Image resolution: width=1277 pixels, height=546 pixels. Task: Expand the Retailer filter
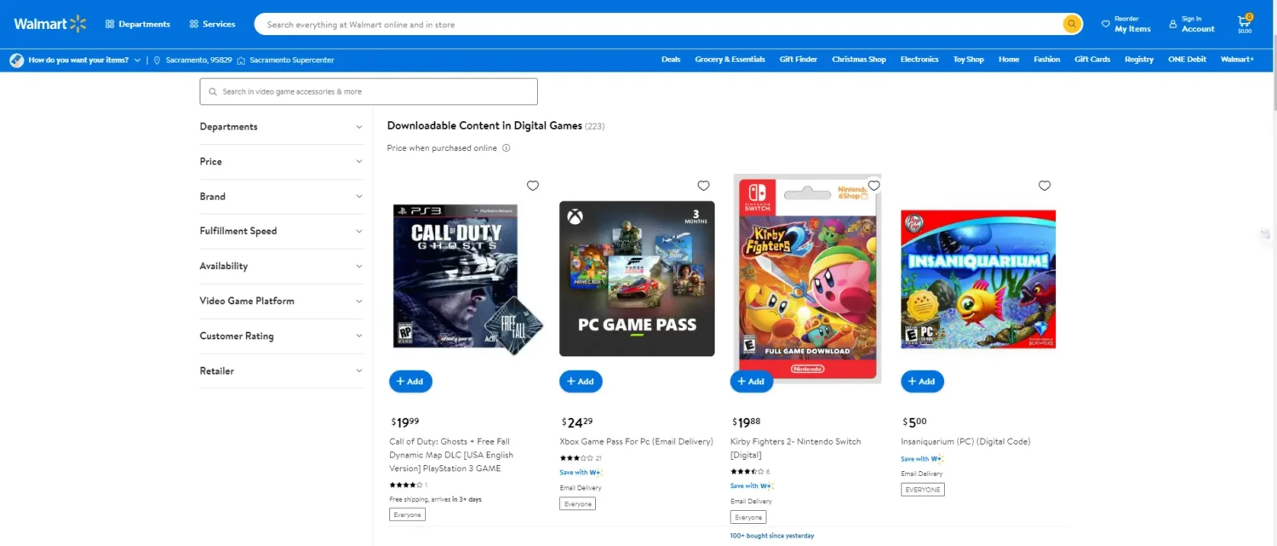[281, 371]
